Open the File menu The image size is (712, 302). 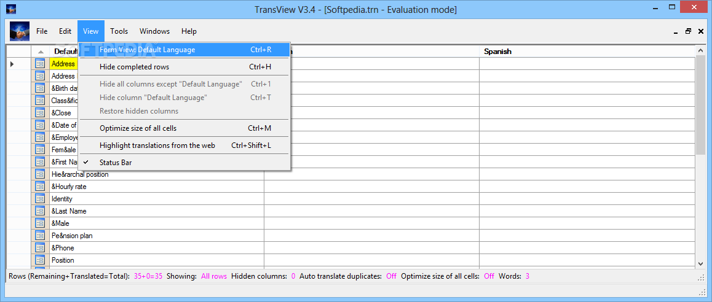(42, 31)
